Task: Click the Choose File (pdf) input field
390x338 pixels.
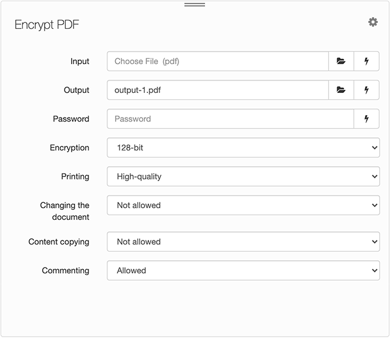Action: tap(218, 61)
